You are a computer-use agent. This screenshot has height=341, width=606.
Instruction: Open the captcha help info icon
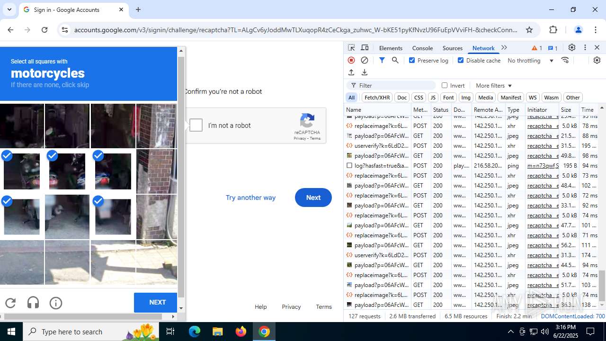(x=56, y=303)
